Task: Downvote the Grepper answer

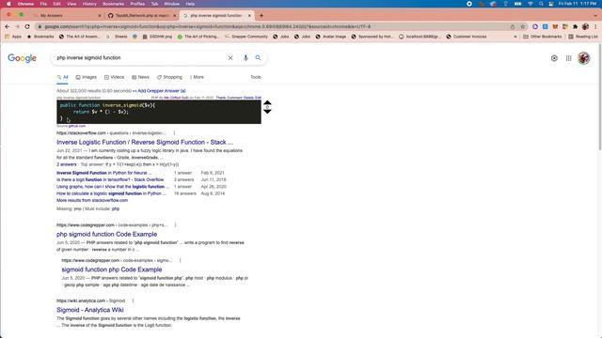Action: pos(267,111)
